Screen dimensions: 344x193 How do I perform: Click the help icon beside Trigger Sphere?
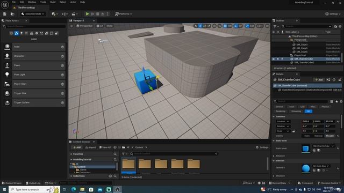coord(62,102)
